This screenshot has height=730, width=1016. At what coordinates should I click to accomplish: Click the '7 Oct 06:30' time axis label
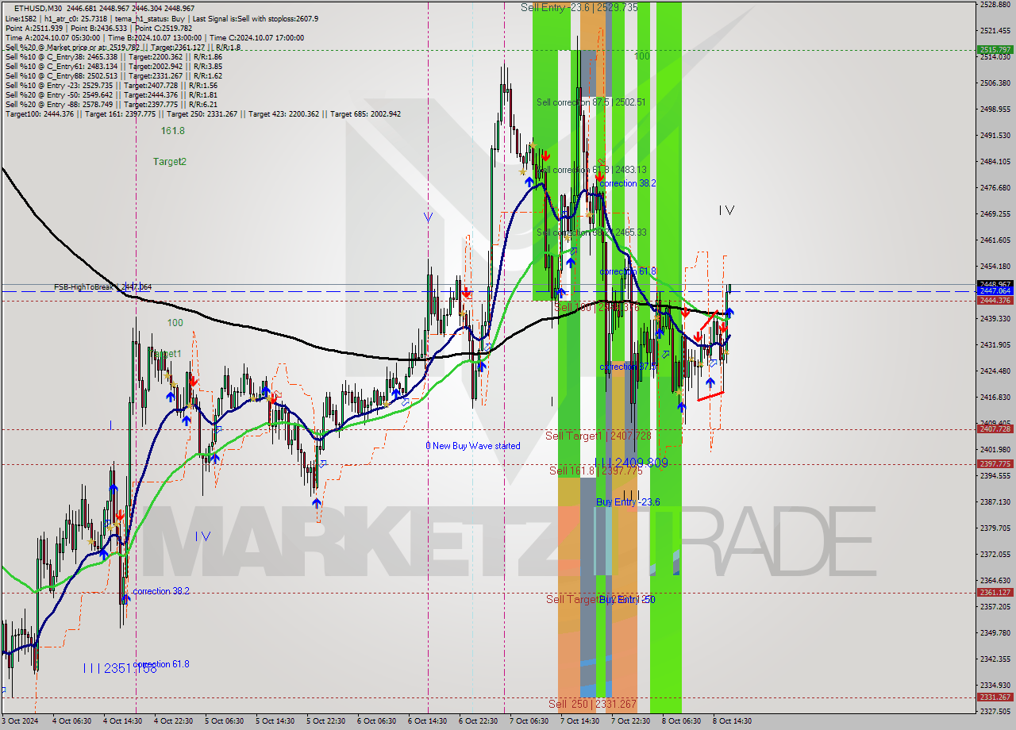coord(529,721)
